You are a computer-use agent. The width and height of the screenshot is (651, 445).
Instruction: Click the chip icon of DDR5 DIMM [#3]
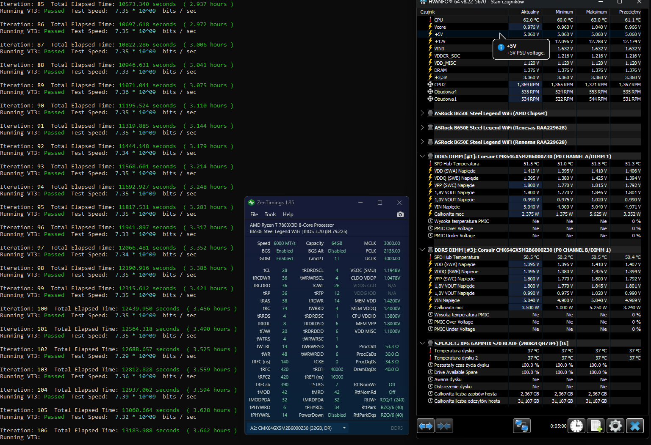[430, 250]
